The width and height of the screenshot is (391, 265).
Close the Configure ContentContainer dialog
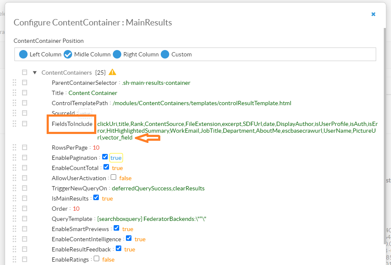tap(373, 14)
